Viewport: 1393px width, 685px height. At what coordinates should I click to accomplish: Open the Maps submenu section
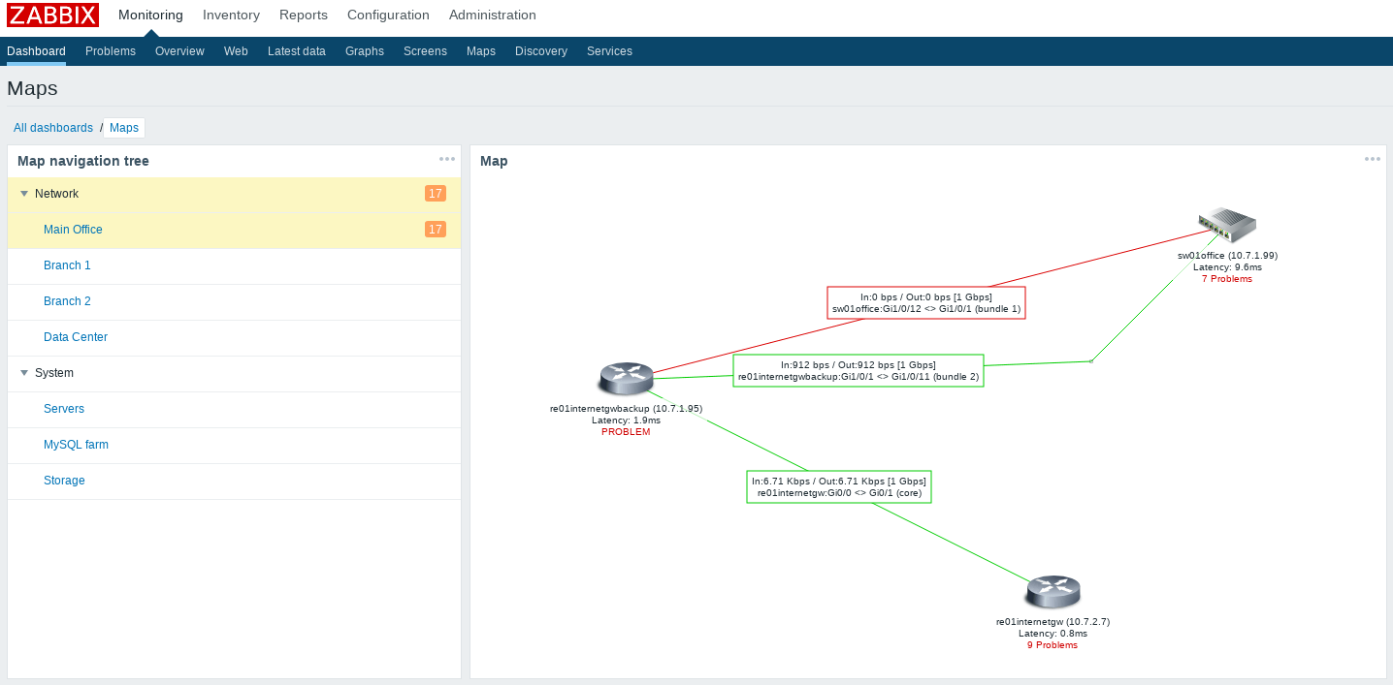point(481,51)
